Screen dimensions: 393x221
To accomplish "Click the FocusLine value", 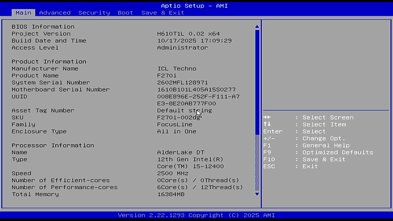I will (x=175, y=124).
